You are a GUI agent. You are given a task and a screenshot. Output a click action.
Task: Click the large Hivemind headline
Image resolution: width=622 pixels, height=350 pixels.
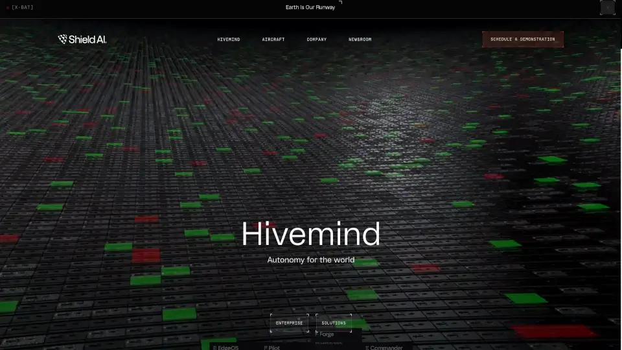[x=310, y=234]
